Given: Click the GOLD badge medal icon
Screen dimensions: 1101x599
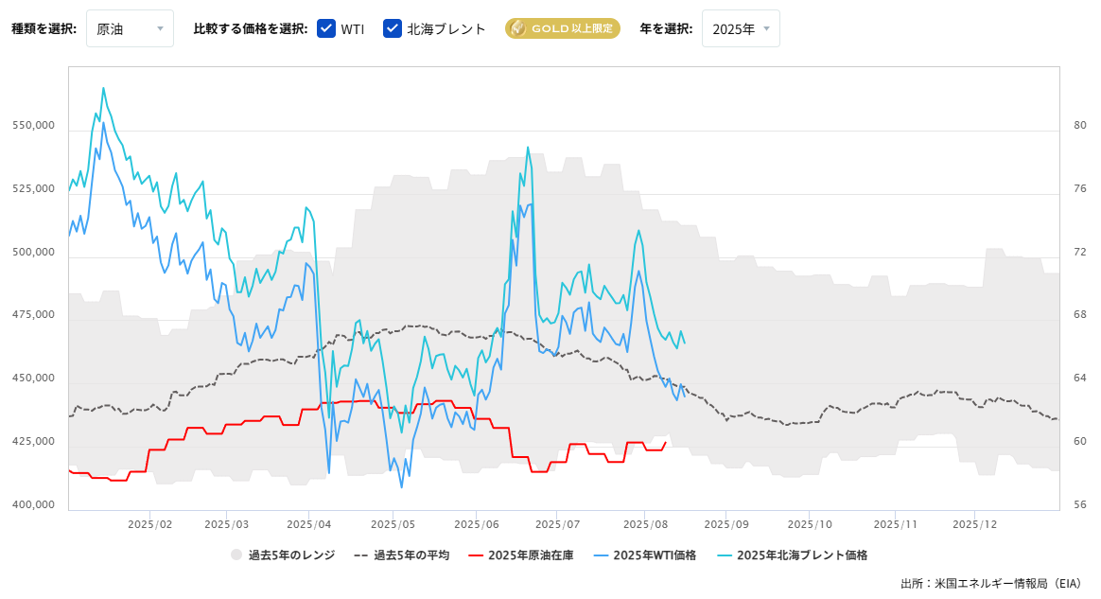Looking at the screenshot, I should tap(518, 28).
